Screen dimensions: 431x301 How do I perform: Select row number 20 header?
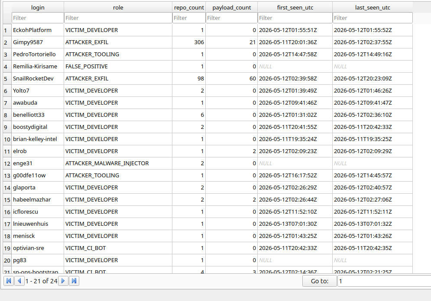pyautogui.click(x=7, y=260)
